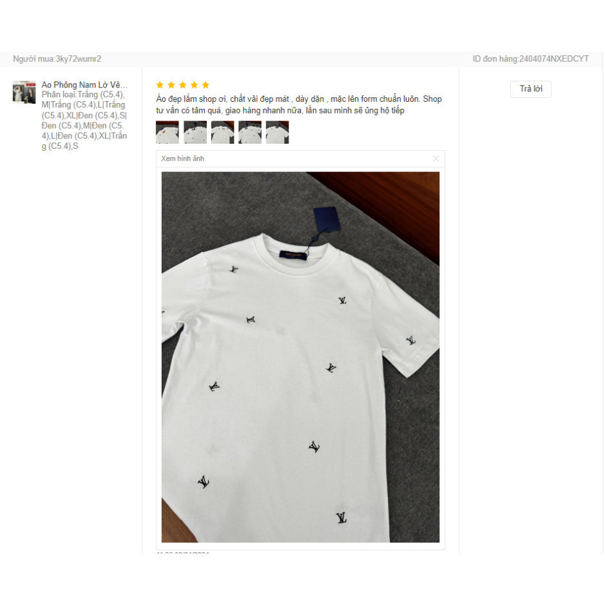View the fourth review photo thumbnail

coord(250,132)
